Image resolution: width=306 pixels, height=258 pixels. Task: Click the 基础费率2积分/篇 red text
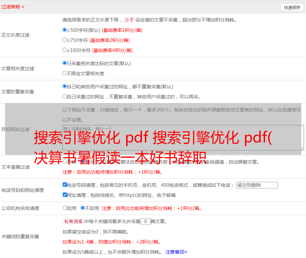109,40
